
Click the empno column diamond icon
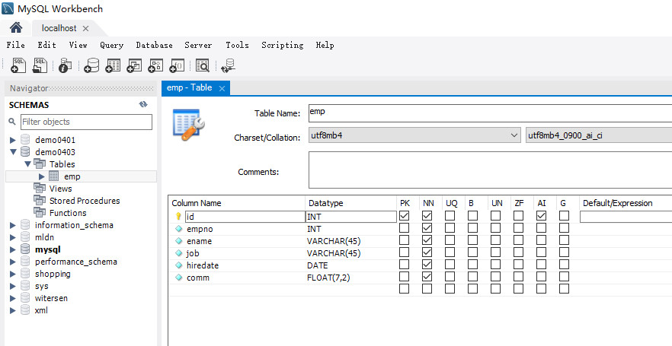click(x=179, y=229)
